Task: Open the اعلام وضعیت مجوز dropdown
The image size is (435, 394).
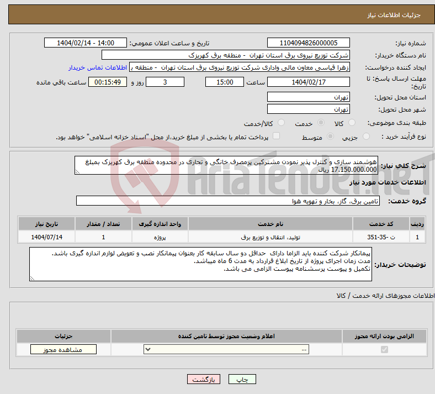Action: pyautogui.click(x=226, y=350)
